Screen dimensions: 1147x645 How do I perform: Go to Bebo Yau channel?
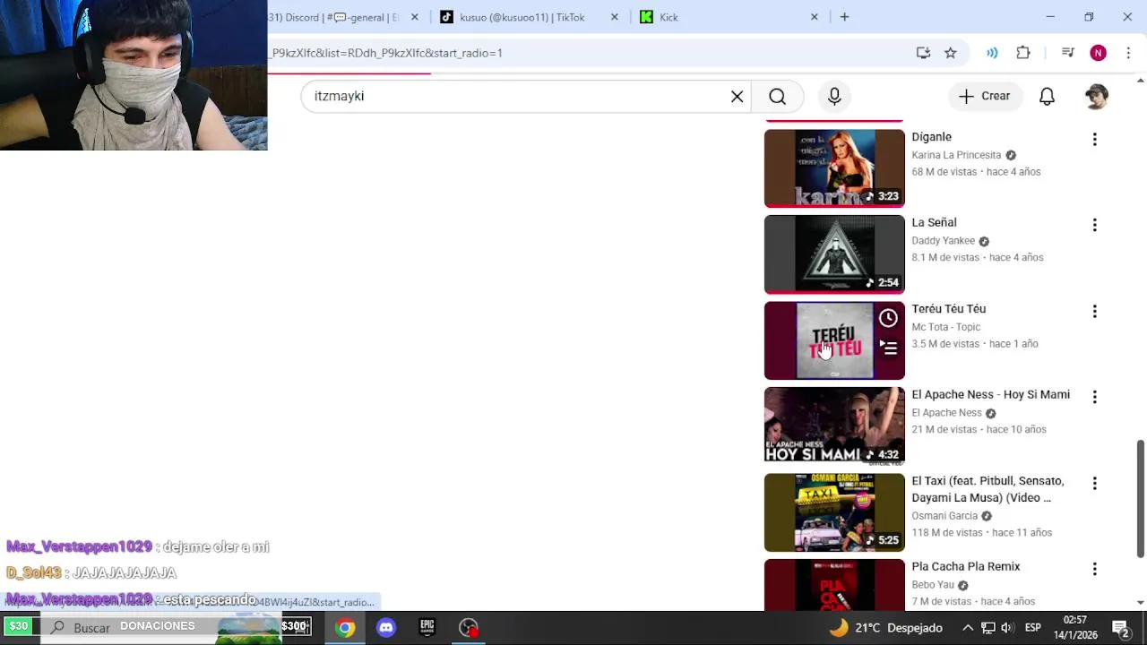pyautogui.click(x=932, y=585)
